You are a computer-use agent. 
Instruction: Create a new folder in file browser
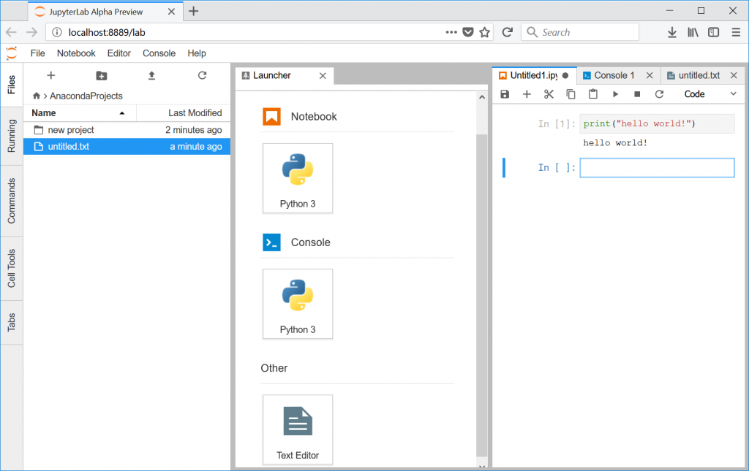pos(101,75)
